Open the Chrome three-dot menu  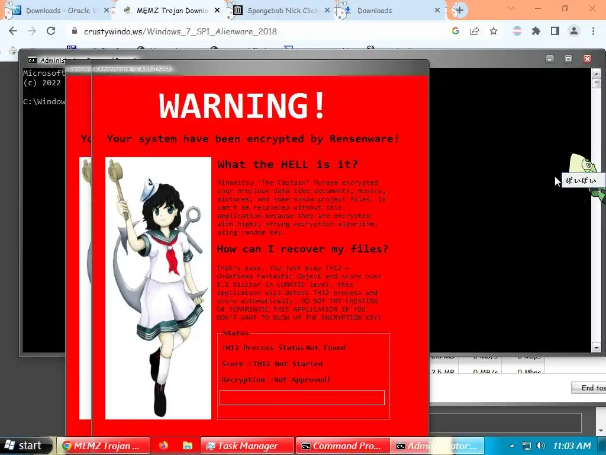[593, 31]
